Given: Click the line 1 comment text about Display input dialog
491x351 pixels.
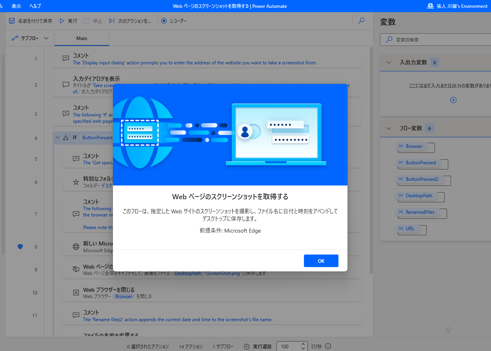Looking at the screenshot, I should [195, 62].
